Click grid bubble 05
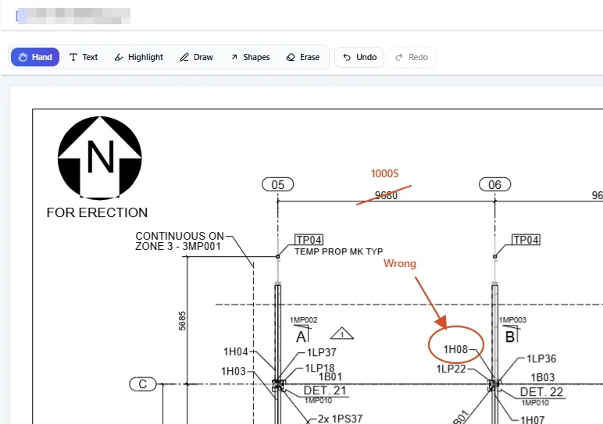The width and height of the screenshot is (603, 424). click(x=277, y=184)
